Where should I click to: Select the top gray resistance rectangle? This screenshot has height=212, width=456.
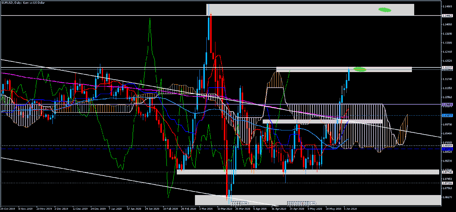(310, 9)
